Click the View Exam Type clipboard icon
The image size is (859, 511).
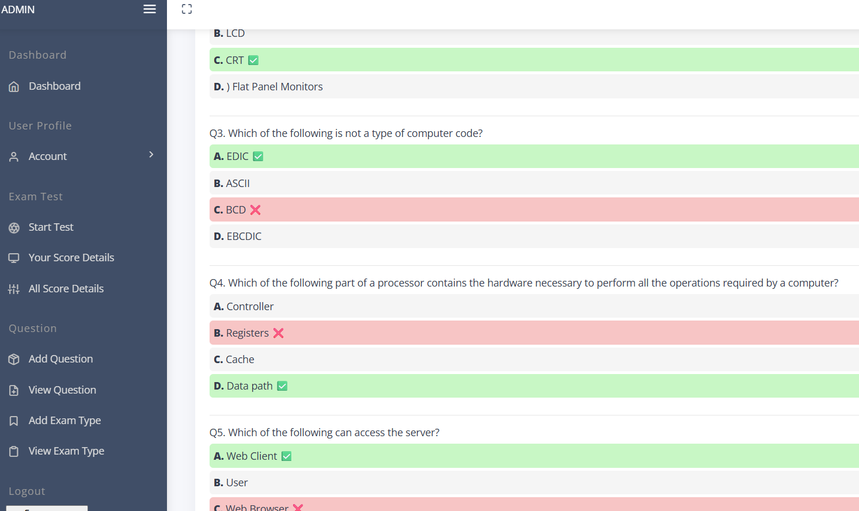[x=14, y=452]
